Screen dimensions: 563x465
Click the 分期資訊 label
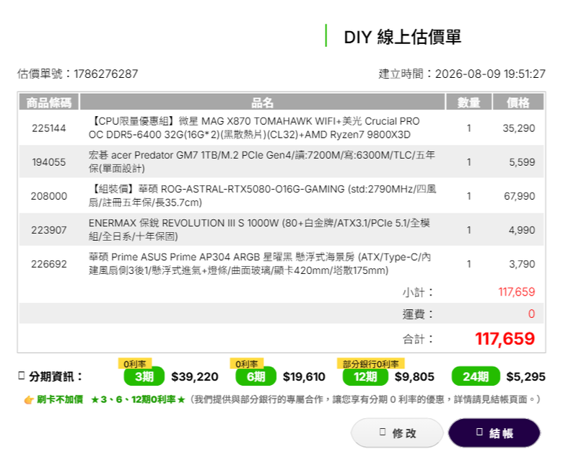tap(56, 376)
